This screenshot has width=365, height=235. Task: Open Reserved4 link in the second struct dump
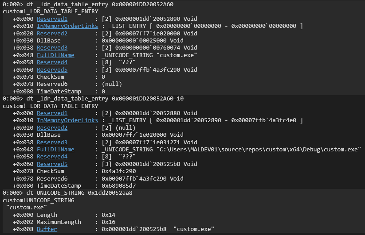click(52, 157)
